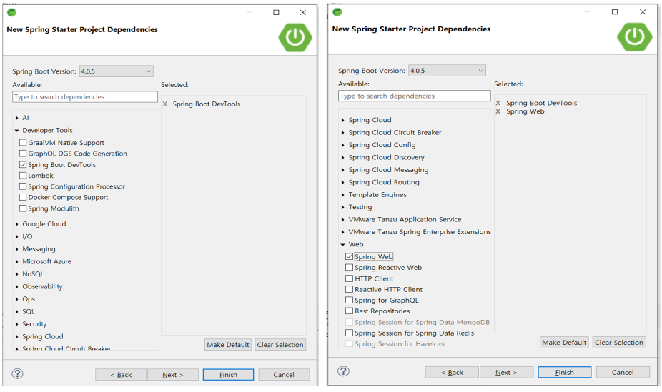Check Reactive HTTP Client
Image resolution: width=662 pixels, height=392 pixels.
349,289
